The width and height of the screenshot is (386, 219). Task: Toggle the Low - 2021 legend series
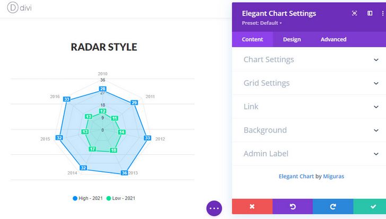(x=121, y=198)
